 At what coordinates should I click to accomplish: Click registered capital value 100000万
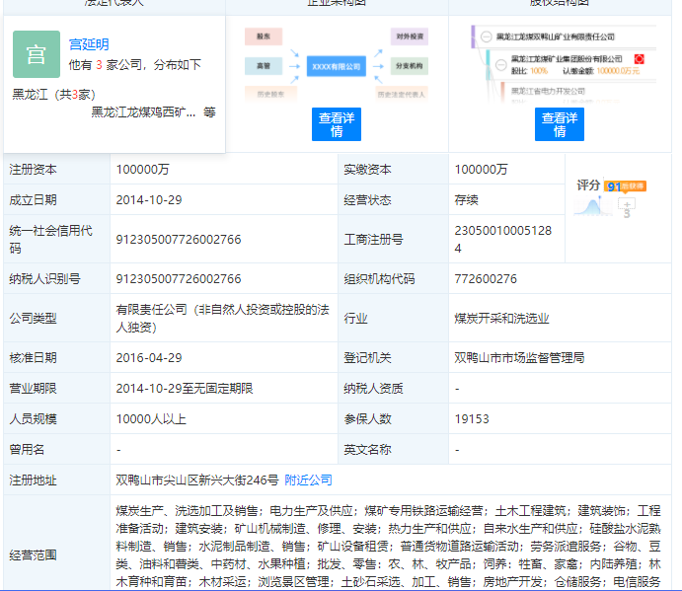[x=143, y=169]
